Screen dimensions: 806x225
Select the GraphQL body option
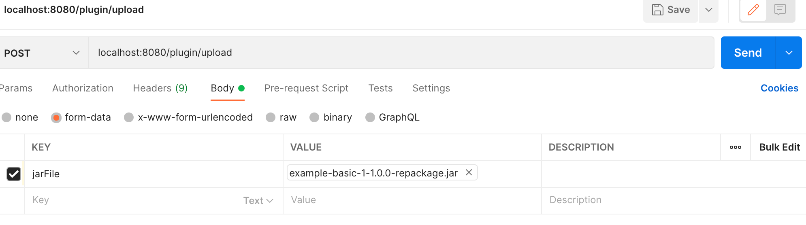(x=370, y=117)
